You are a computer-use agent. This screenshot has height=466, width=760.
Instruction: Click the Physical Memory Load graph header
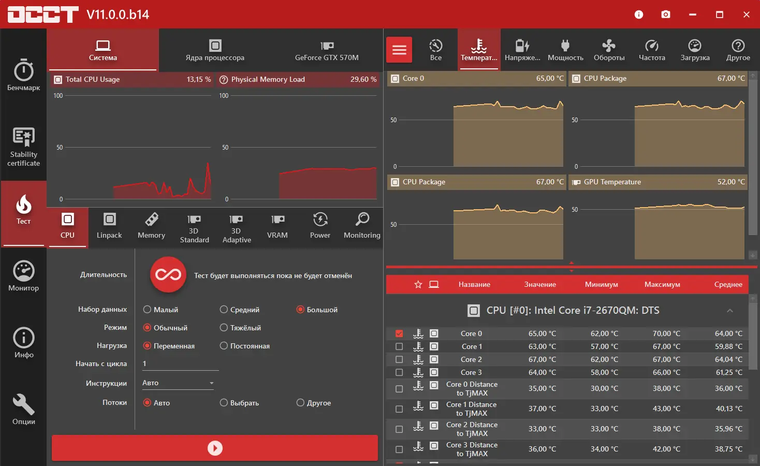click(298, 80)
